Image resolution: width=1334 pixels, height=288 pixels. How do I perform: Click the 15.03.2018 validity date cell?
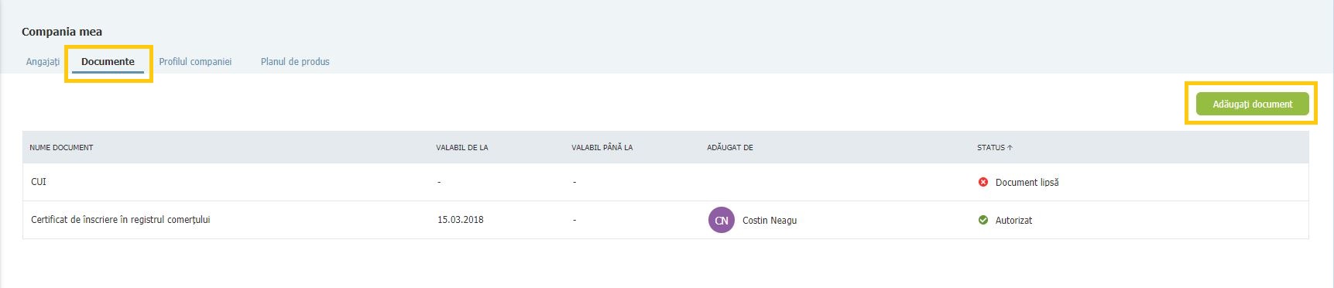pyautogui.click(x=461, y=220)
